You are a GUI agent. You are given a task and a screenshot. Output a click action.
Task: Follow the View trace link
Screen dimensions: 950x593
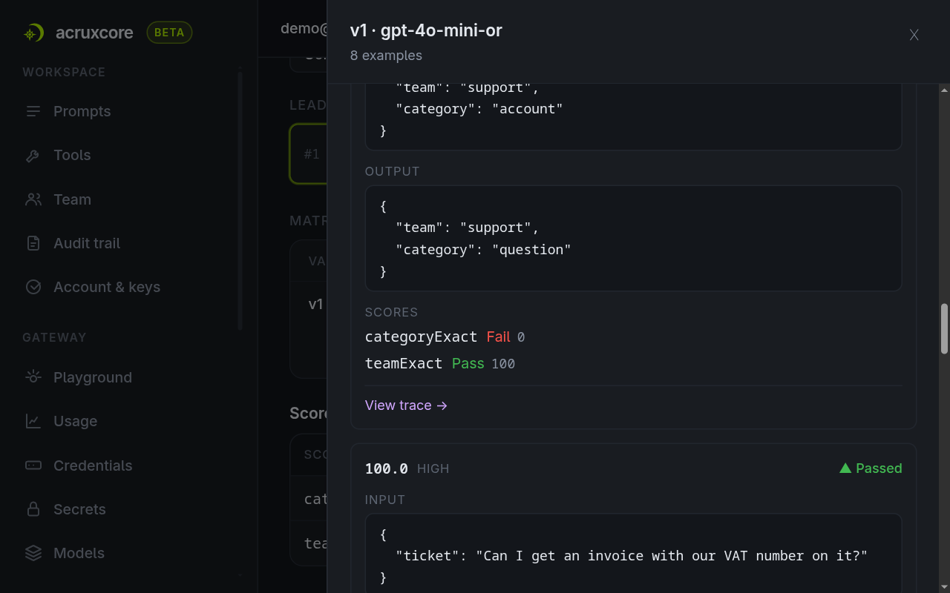(x=406, y=405)
